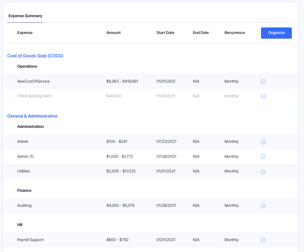This screenshot has height=252, width=304.
Task: Click the Administration subcategory label
Action: (31, 127)
